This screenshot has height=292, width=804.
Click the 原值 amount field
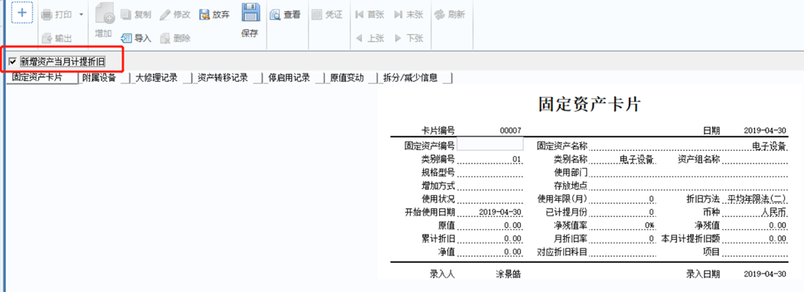tap(490, 225)
